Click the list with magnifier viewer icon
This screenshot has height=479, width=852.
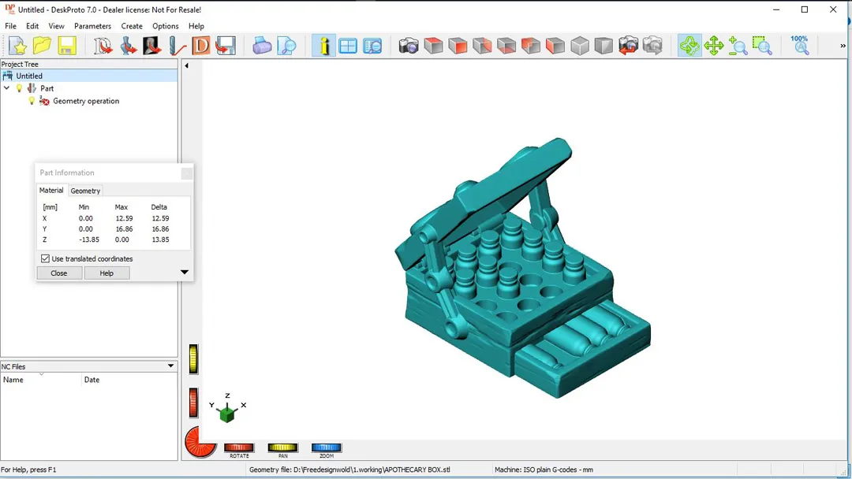[x=372, y=46]
